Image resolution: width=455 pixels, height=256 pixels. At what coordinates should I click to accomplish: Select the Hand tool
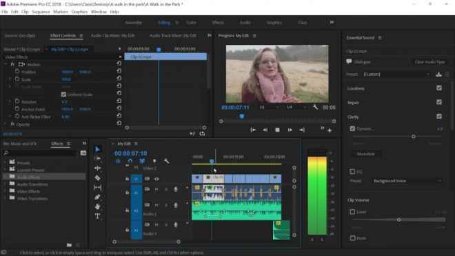97,206
